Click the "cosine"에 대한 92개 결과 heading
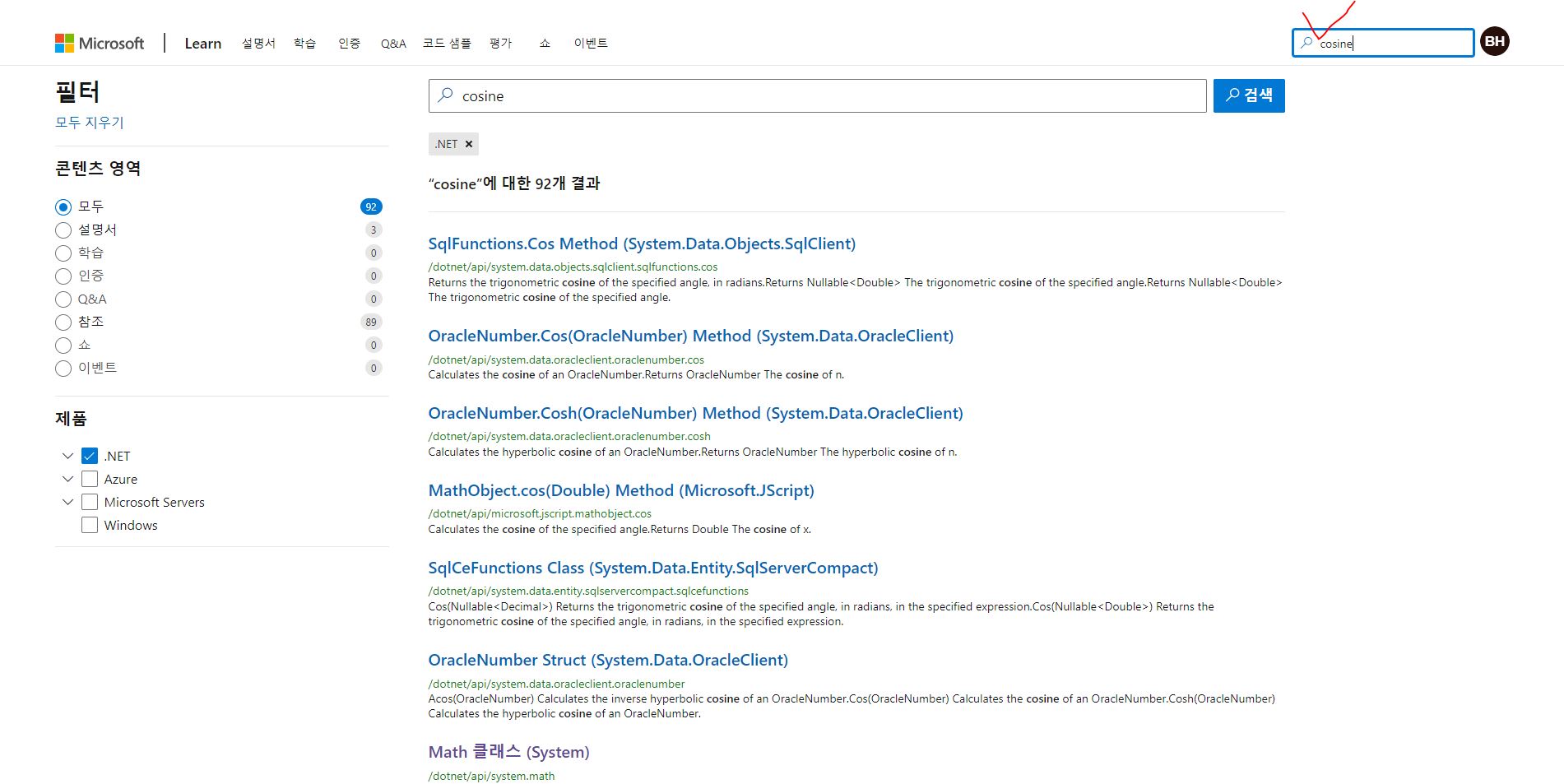 pyautogui.click(x=514, y=183)
